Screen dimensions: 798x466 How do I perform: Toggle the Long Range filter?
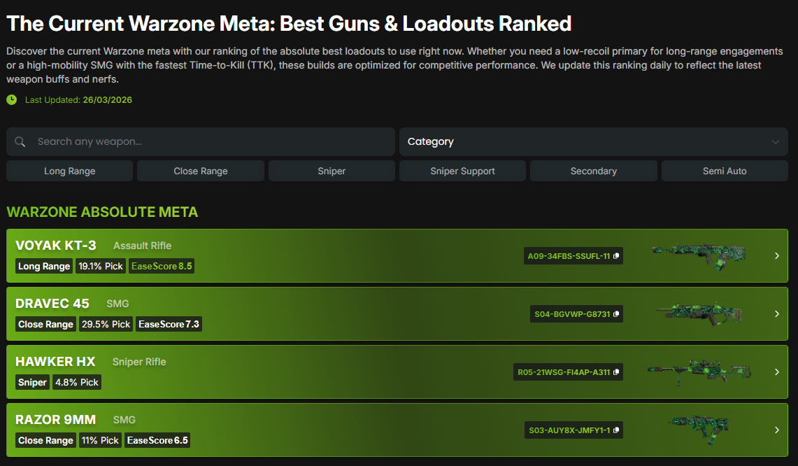pyautogui.click(x=69, y=171)
